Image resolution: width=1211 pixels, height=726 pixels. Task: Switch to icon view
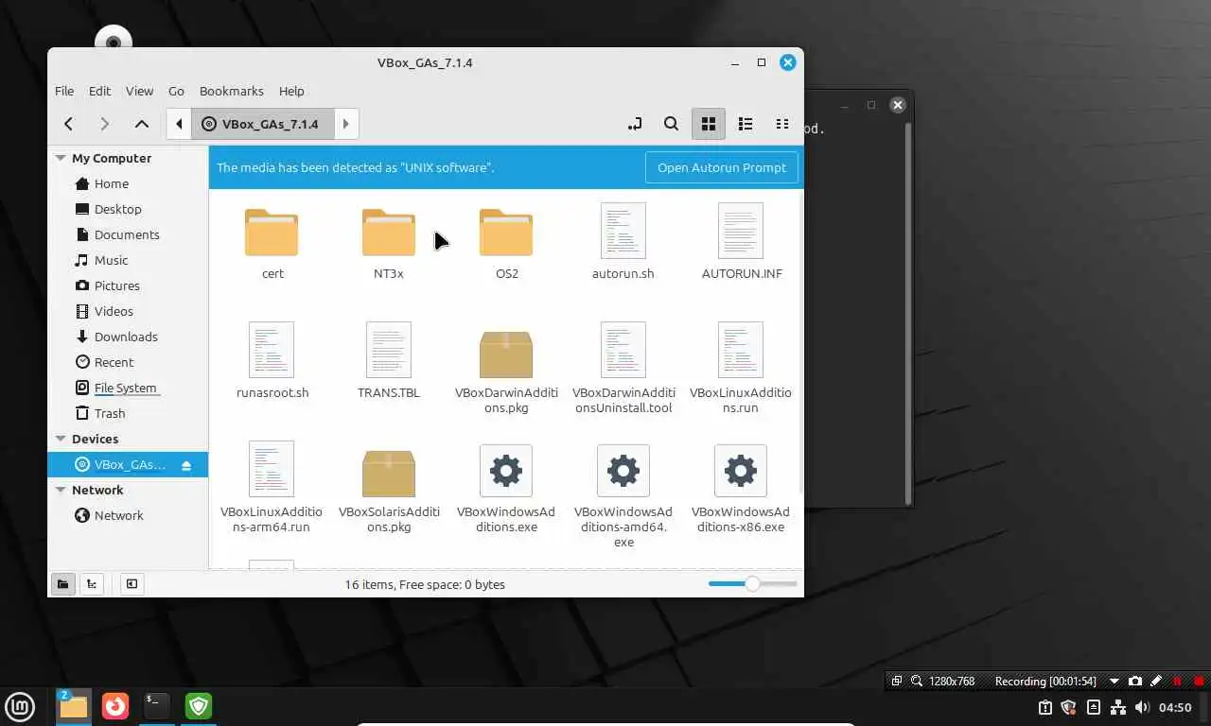click(708, 124)
